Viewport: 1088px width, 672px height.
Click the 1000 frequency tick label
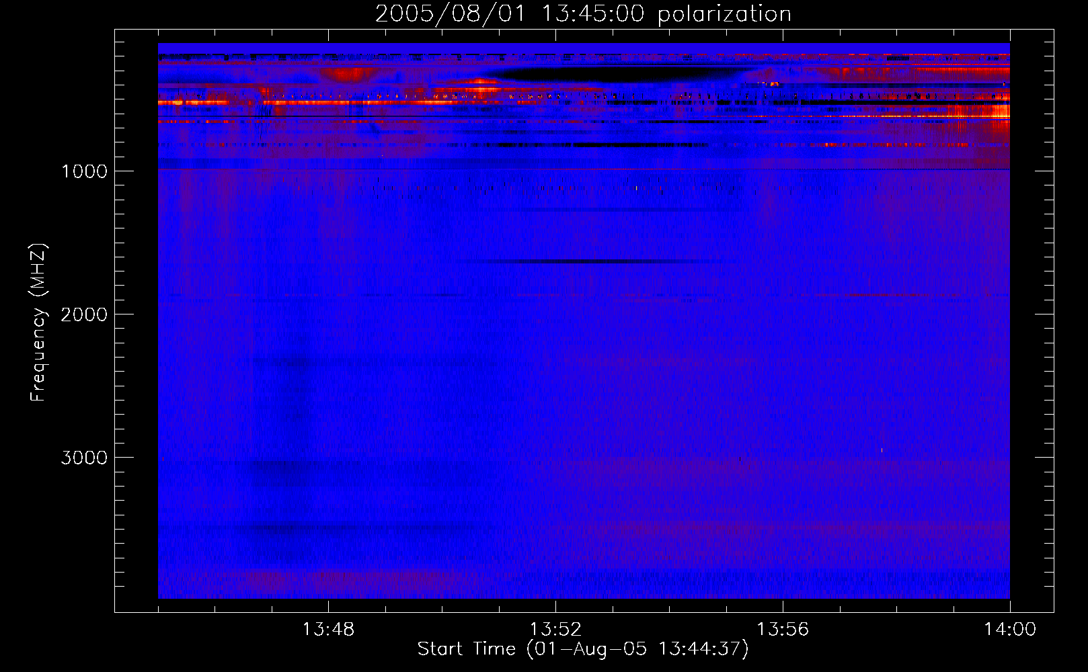click(x=84, y=171)
